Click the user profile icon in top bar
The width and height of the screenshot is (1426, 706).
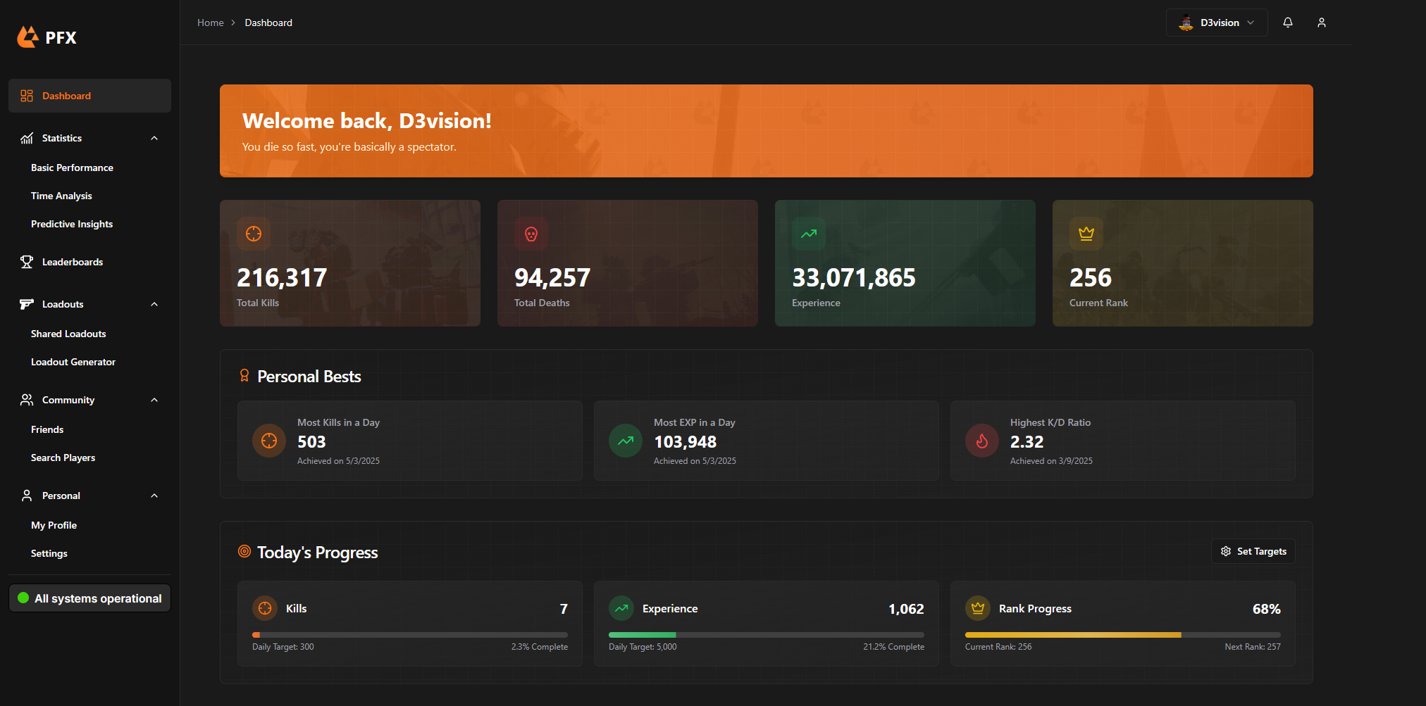pyautogui.click(x=1322, y=22)
